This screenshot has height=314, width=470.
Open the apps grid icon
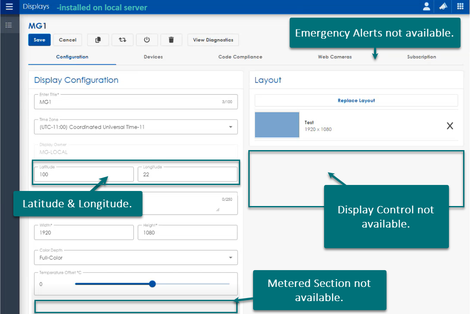[460, 6]
